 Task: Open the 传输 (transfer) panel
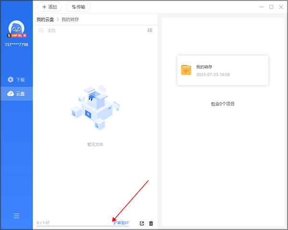pyautogui.click(x=78, y=7)
